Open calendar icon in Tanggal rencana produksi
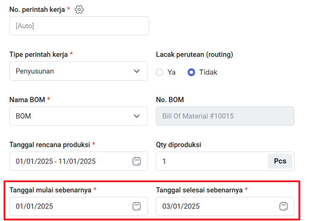 137,161
